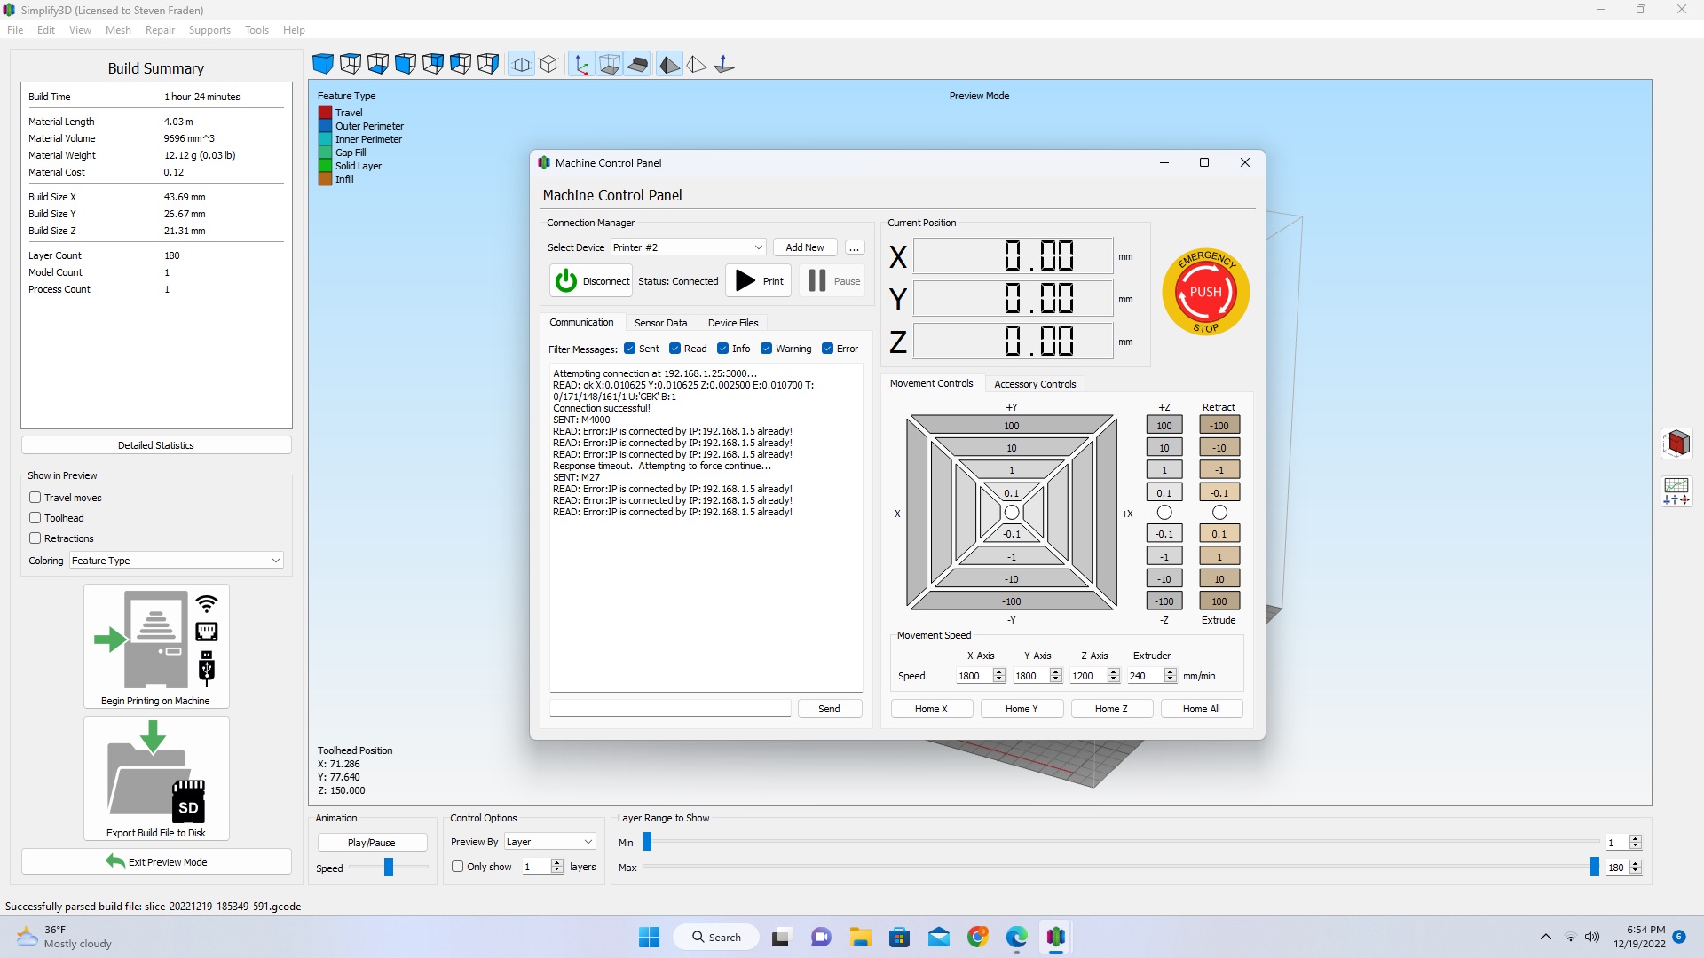Start print with the Print play button
The image size is (1704, 958).
[x=759, y=281]
